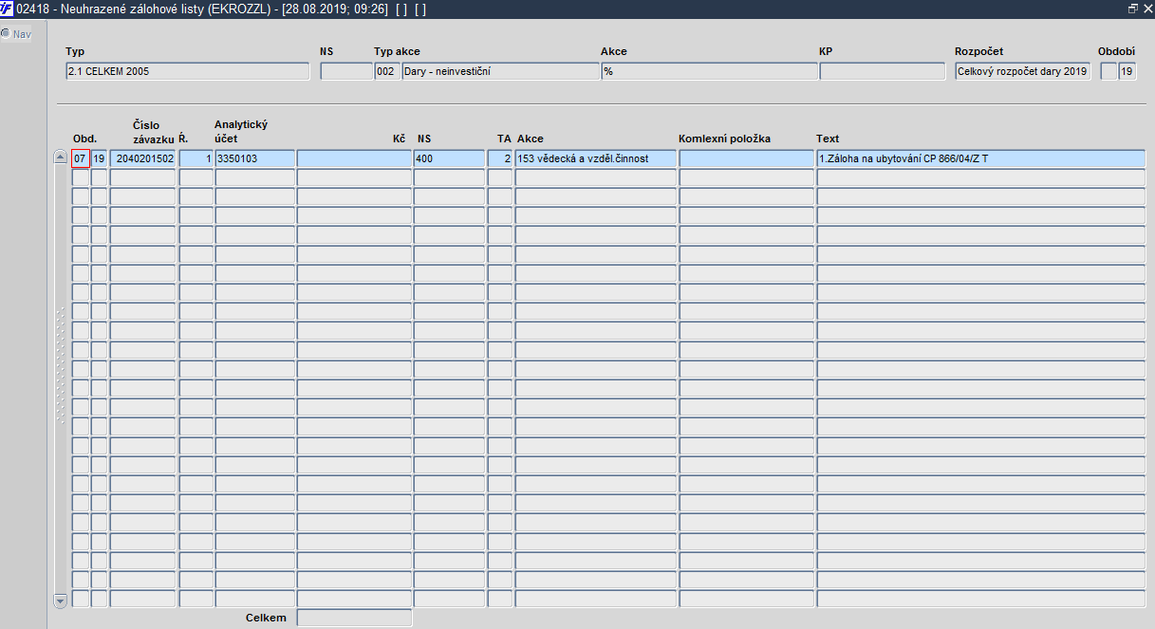Click the empty Kč cell in first row
Screen dimensions: 1155x629
pos(354,158)
